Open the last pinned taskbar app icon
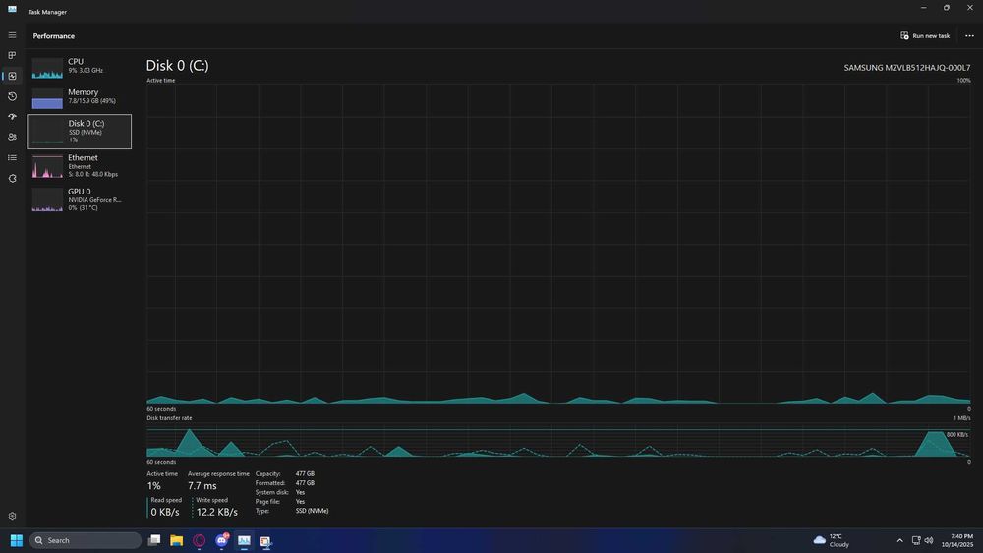 pyautogui.click(x=266, y=540)
